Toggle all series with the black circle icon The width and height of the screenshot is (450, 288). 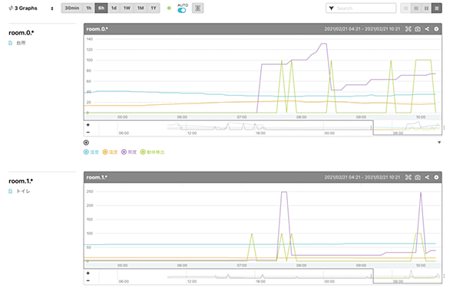coord(86,142)
